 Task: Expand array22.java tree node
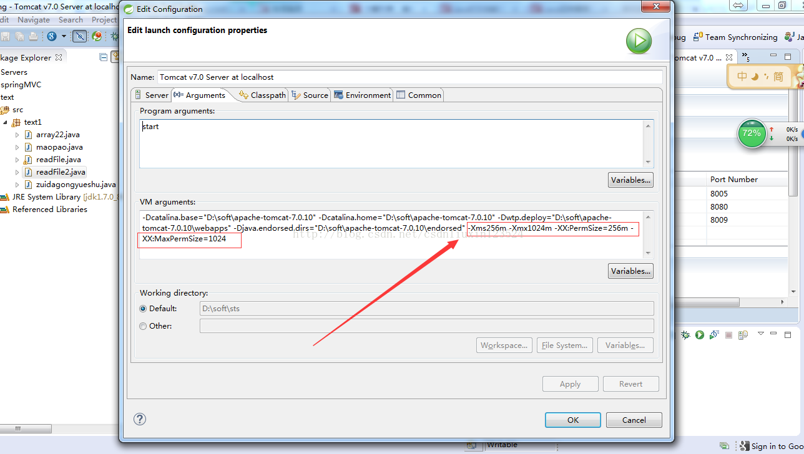pyautogui.click(x=17, y=135)
